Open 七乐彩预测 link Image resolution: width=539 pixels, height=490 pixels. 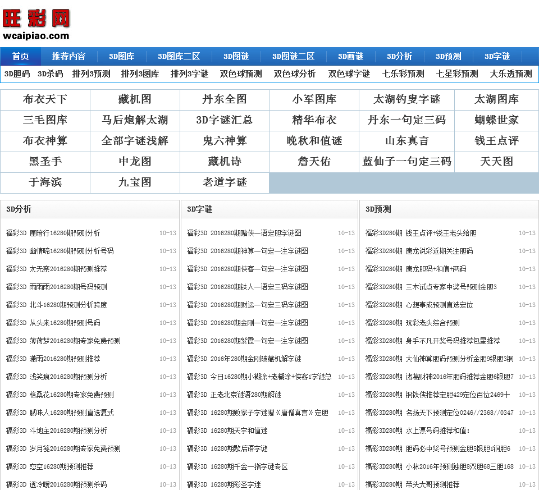pos(403,74)
